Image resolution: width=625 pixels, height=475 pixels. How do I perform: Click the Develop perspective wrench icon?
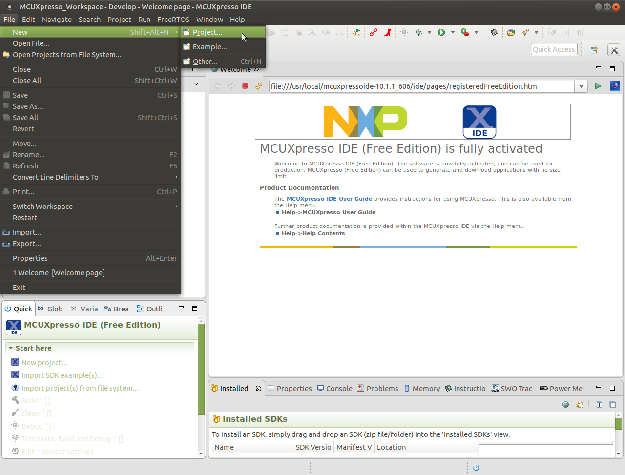[x=614, y=50]
